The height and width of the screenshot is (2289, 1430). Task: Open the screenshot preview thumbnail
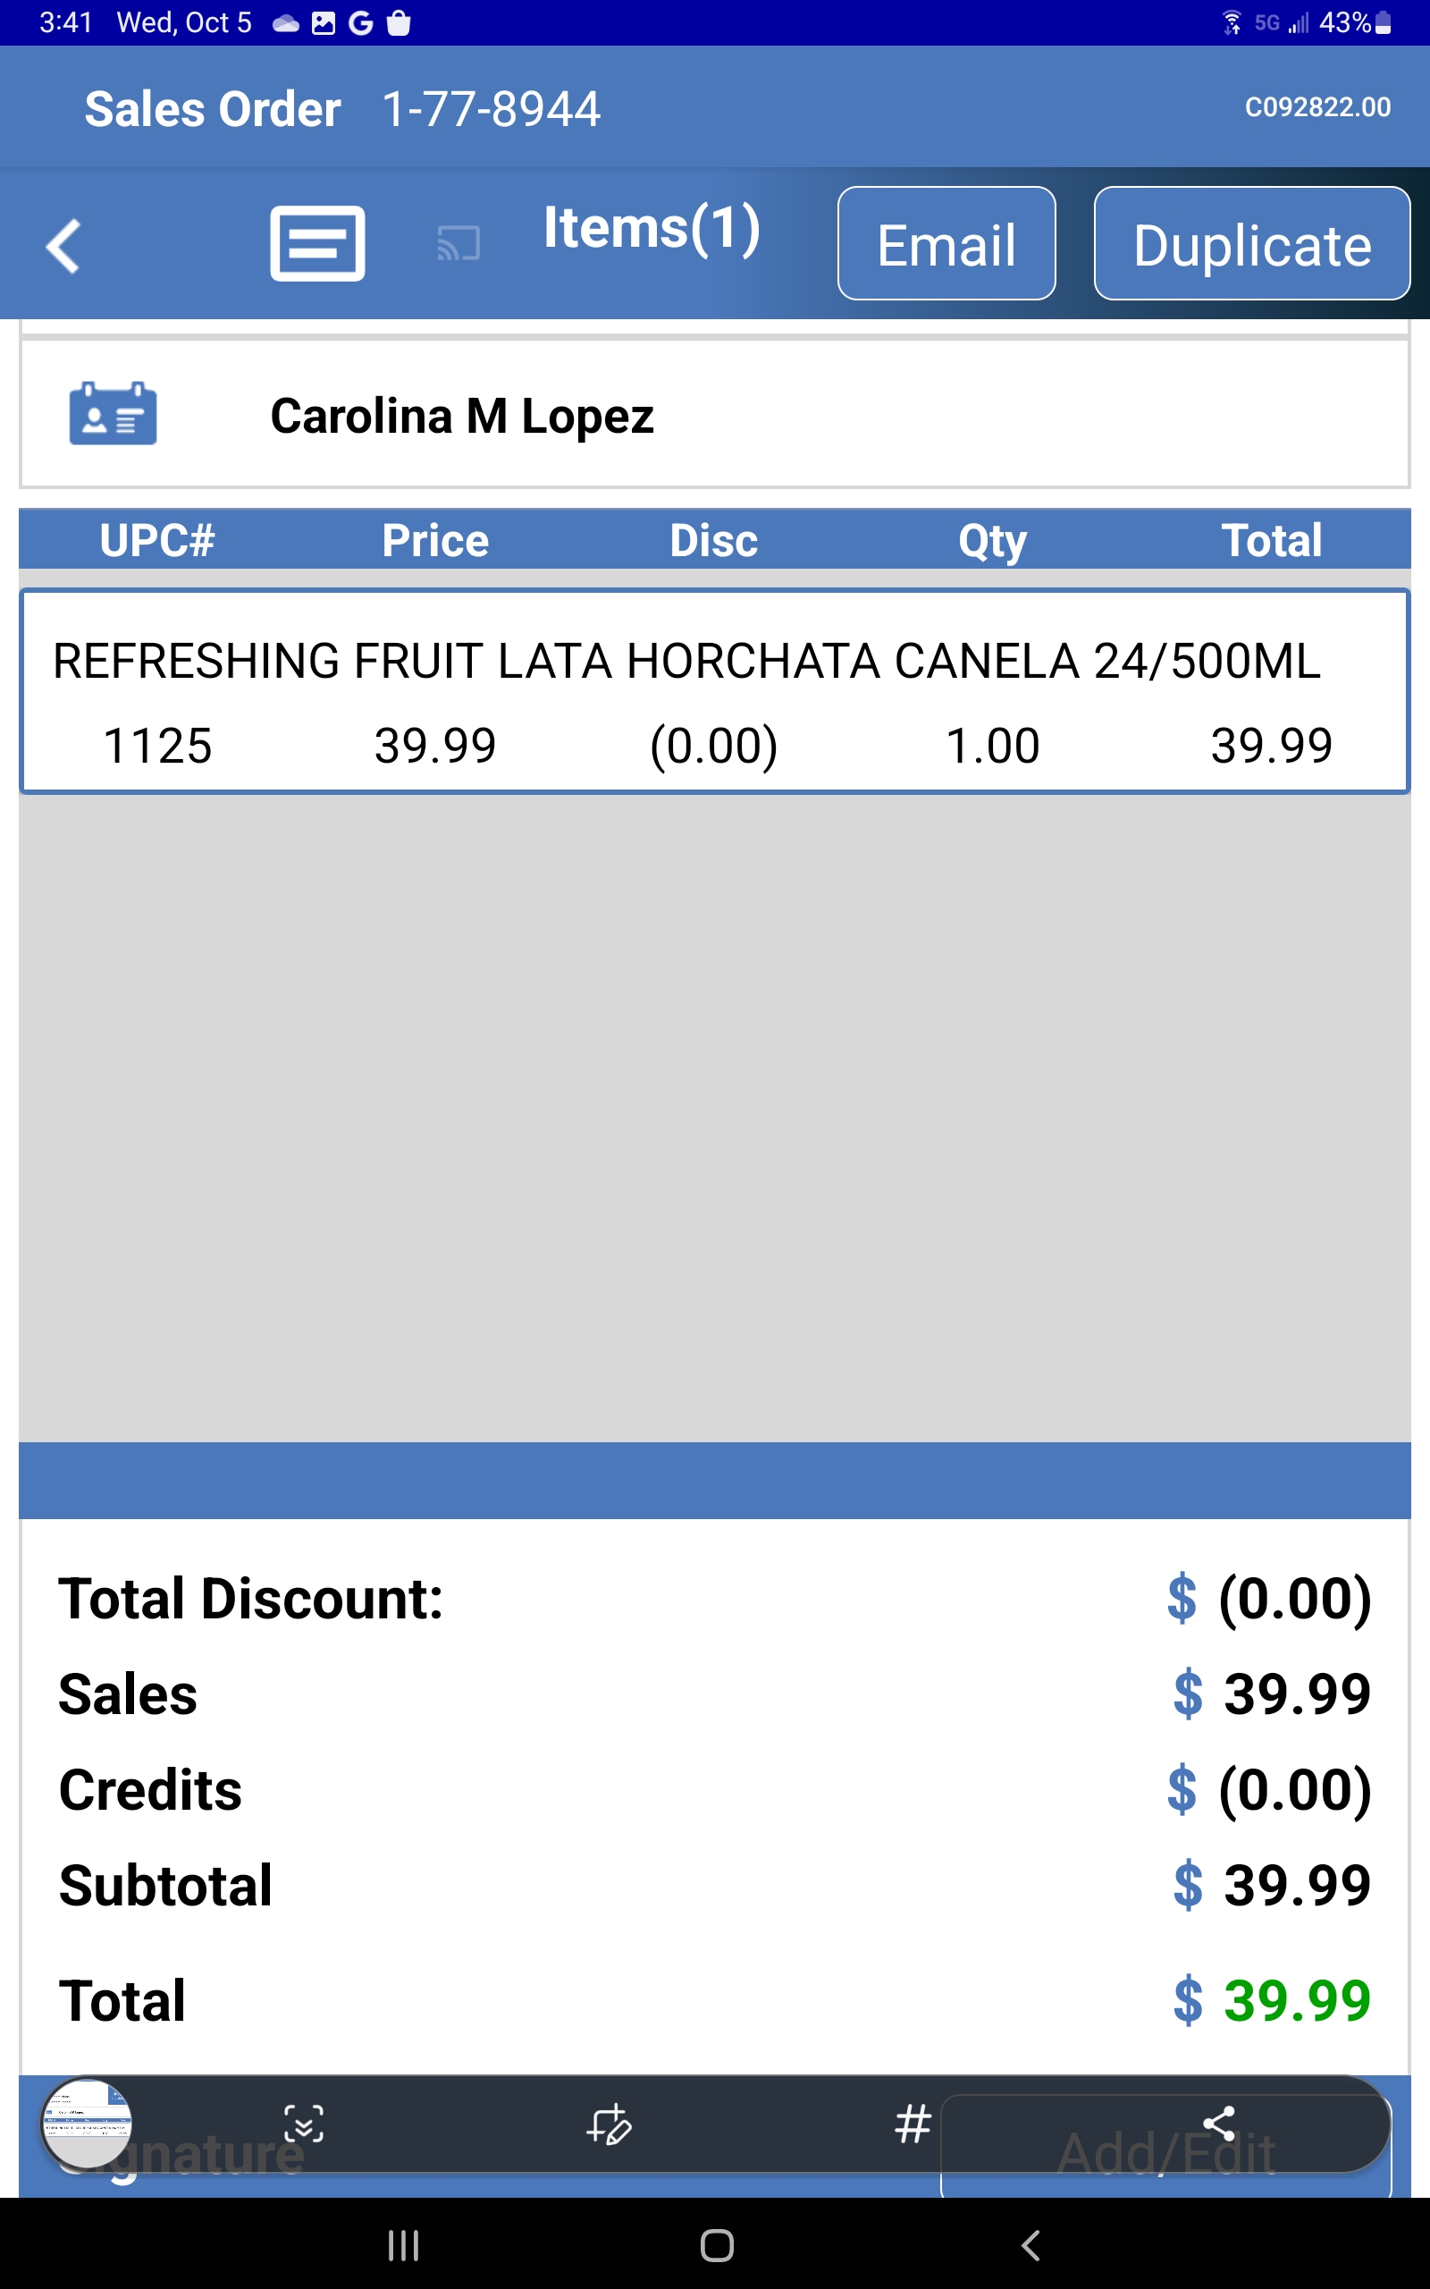[87, 2124]
